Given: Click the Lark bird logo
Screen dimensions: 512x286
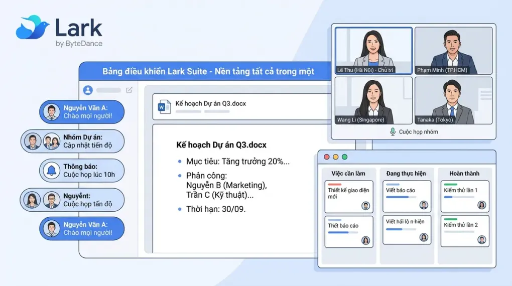Looking at the screenshot, I should tap(32, 27).
